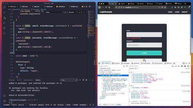This screenshot has width=193, height=108.
Task: Split the VS Code editor right
Action: pos(90,7)
